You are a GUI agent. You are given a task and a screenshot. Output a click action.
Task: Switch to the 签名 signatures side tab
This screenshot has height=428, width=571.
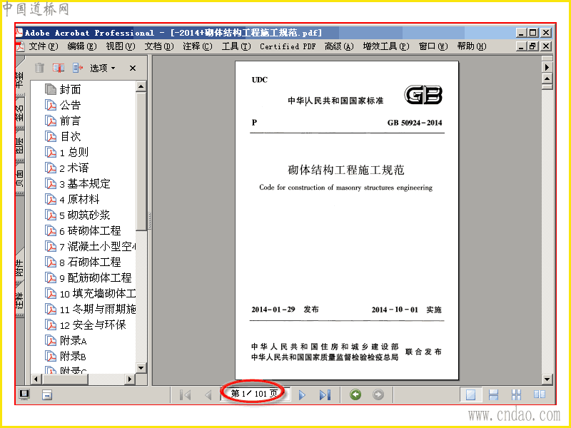point(20,113)
